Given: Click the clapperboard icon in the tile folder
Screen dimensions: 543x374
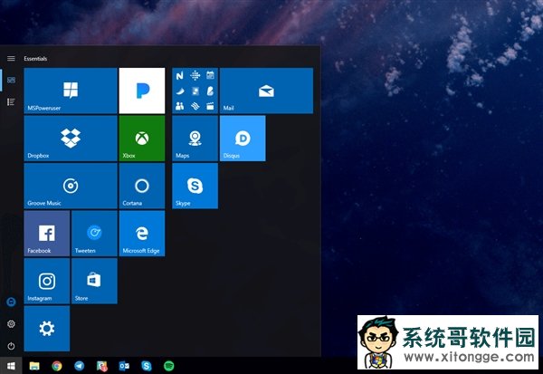Looking at the screenshot, I should coord(210,106).
